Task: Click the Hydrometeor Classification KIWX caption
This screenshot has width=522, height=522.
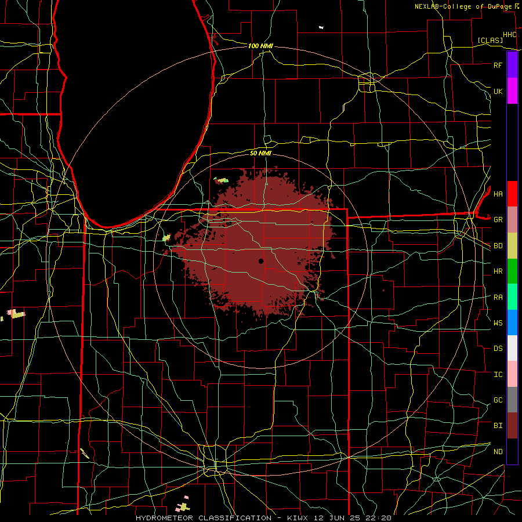Action: click(x=263, y=518)
